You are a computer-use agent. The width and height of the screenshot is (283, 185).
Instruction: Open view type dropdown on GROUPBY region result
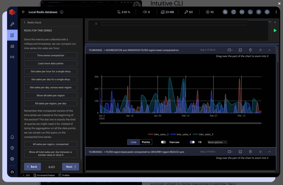tap(230, 152)
